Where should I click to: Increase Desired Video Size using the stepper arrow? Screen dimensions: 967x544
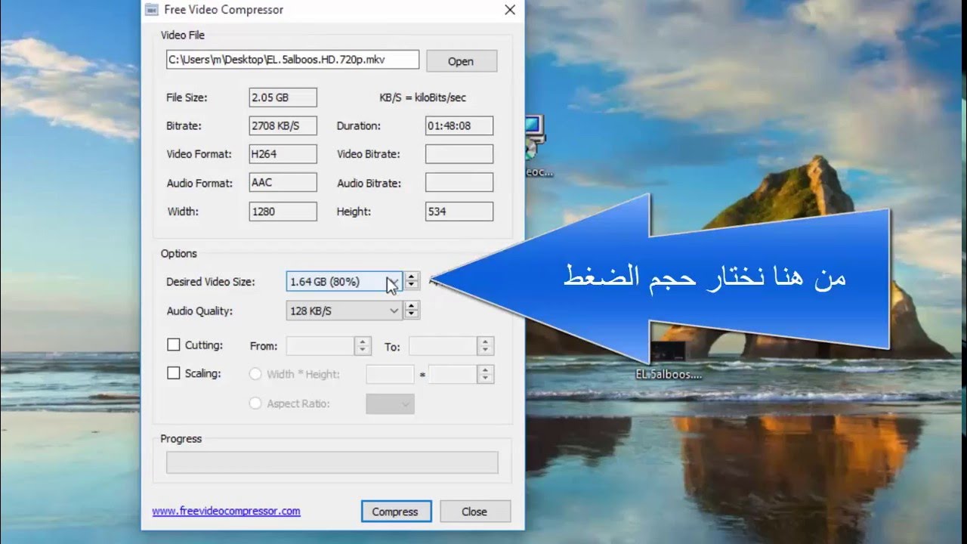[411, 276]
